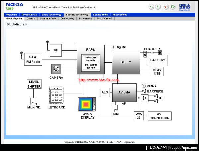Click the Copyright Nokia 2007 footer text

93,142
